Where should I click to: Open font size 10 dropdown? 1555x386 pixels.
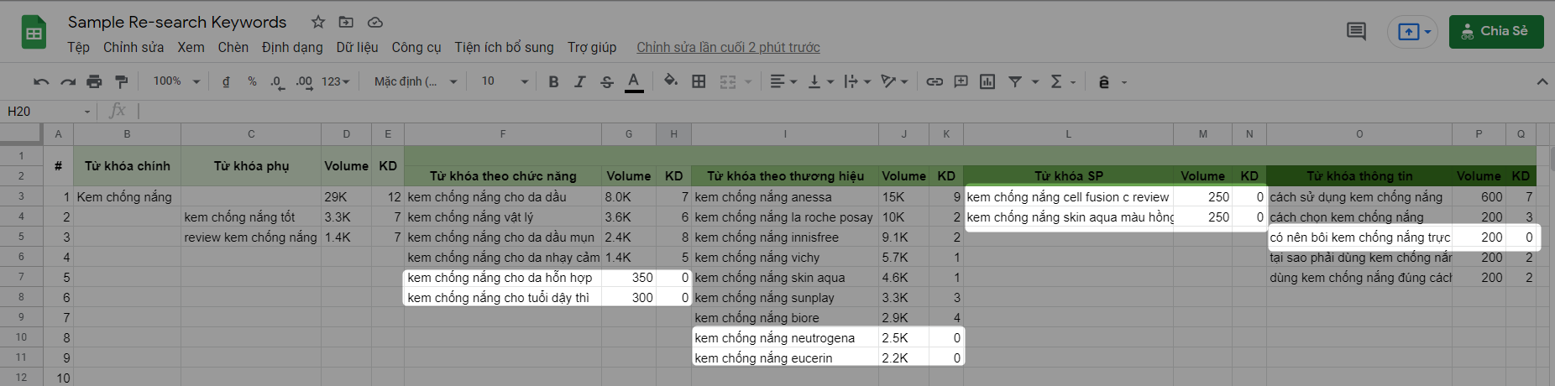(x=505, y=81)
